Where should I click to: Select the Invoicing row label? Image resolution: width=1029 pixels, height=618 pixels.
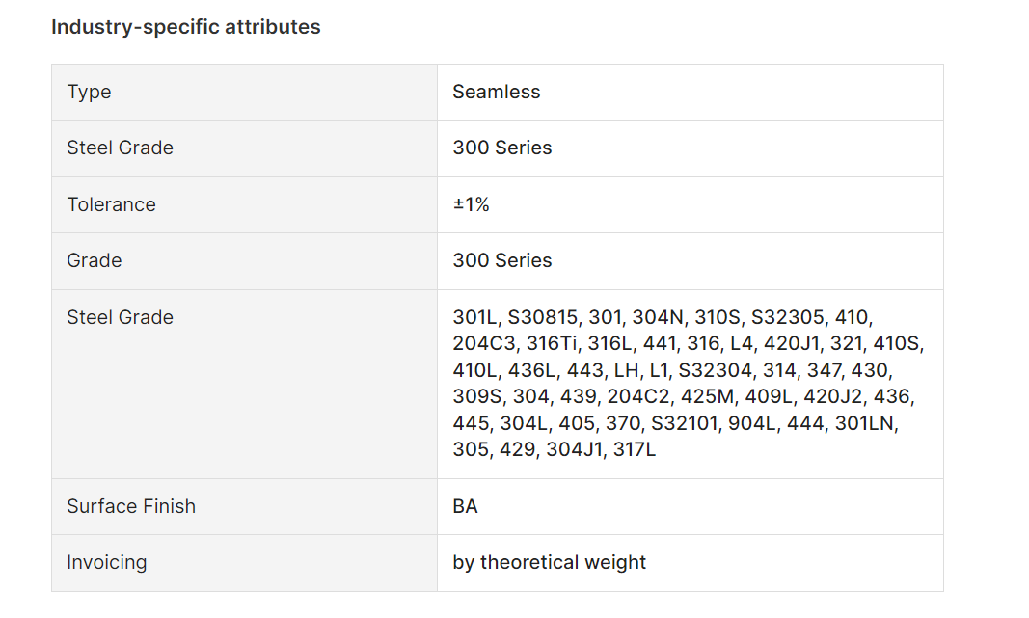106,562
